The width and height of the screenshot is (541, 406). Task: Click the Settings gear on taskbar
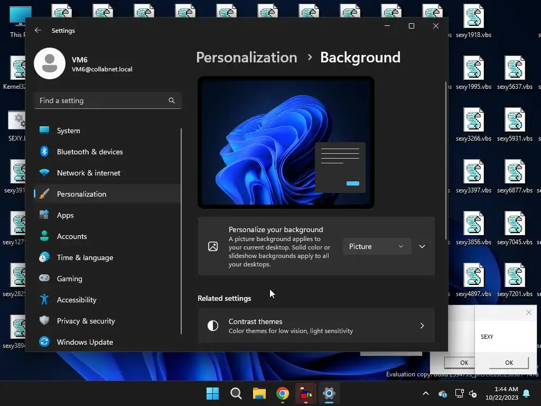tap(329, 393)
